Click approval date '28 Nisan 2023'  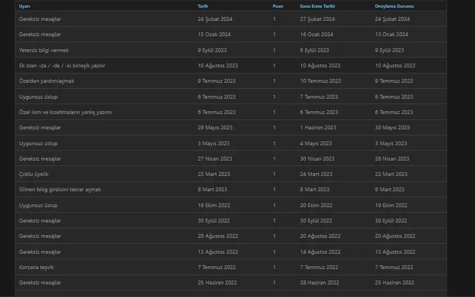pos(392,159)
